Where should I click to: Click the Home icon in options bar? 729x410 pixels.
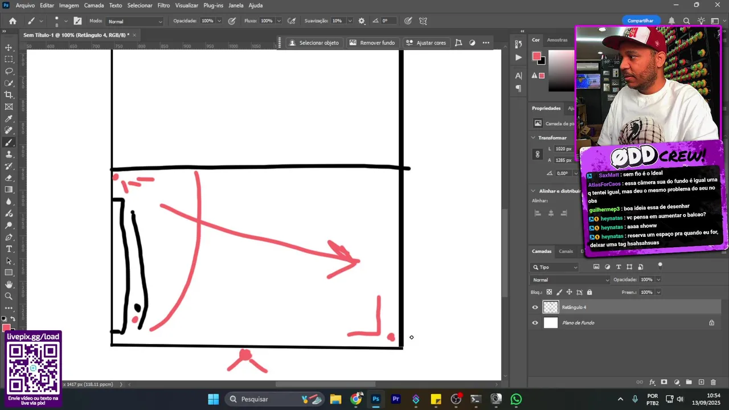coord(13,21)
